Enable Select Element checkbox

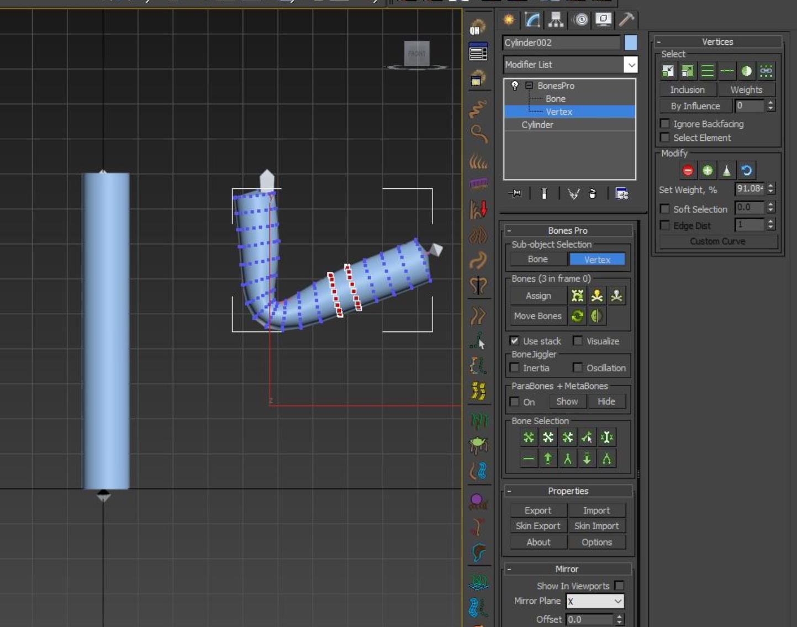(666, 138)
